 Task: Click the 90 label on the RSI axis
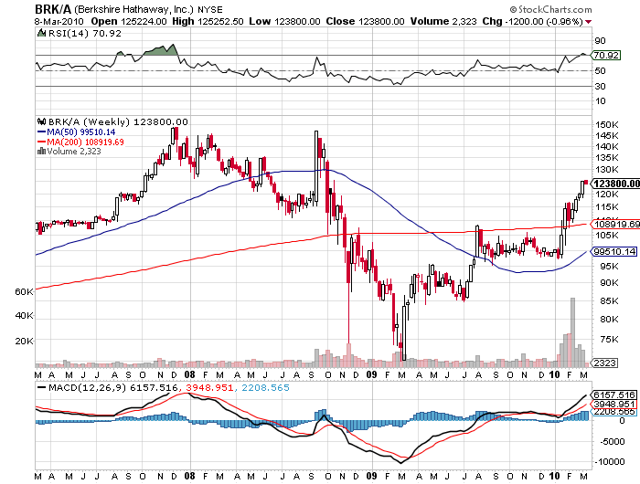coord(600,41)
